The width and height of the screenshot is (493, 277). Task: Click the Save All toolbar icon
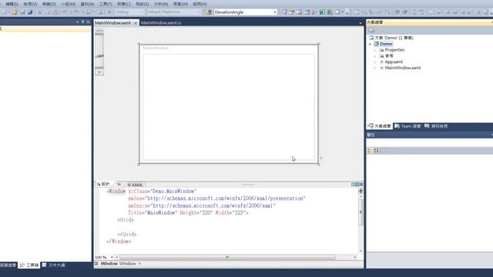30,12
